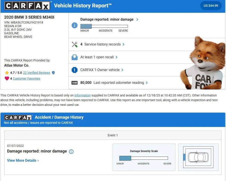Screen dimensions: 226x181
Task: Click the verified reviews shield badge
Action: [53, 73]
